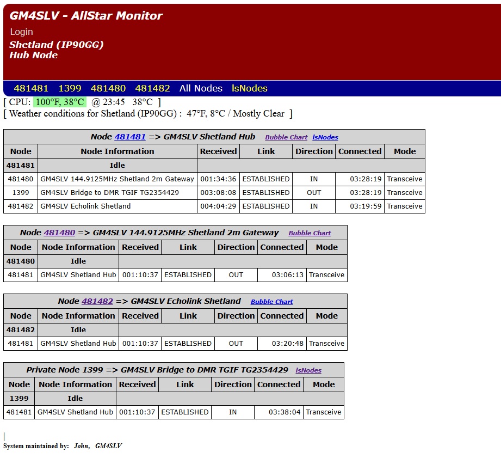The image size is (501, 470).
Task: Click lsNodes link in Private Node 1399 title
Action: tap(308, 370)
